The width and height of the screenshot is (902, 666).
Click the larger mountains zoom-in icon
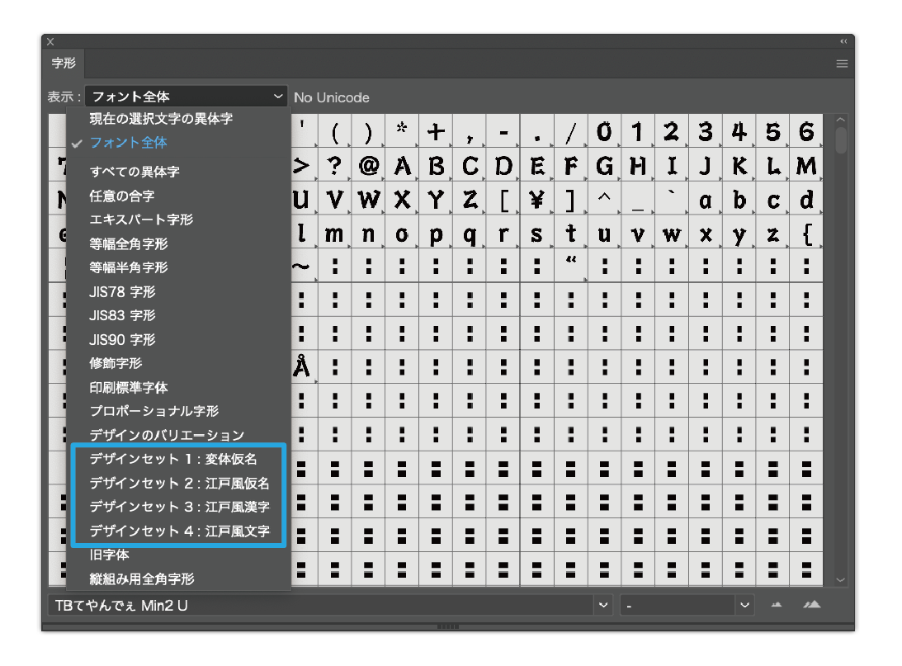click(812, 605)
